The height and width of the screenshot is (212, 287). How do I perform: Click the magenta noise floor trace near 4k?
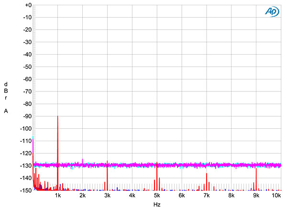pyautogui.click(x=132, y=165)
